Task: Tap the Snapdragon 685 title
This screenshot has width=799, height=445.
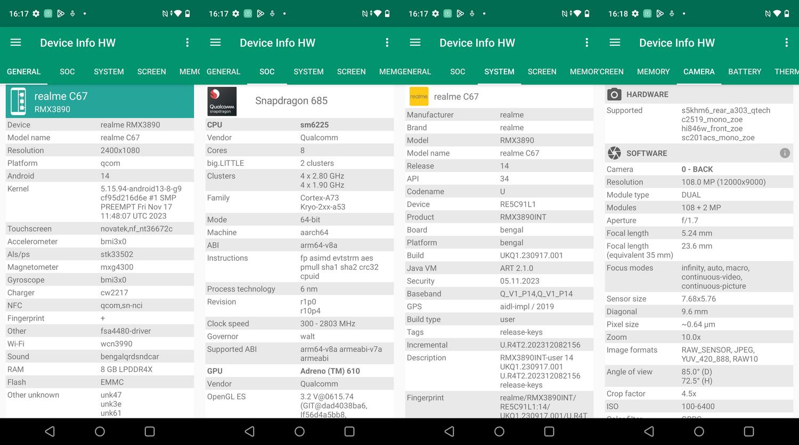Action: [291, 101]
